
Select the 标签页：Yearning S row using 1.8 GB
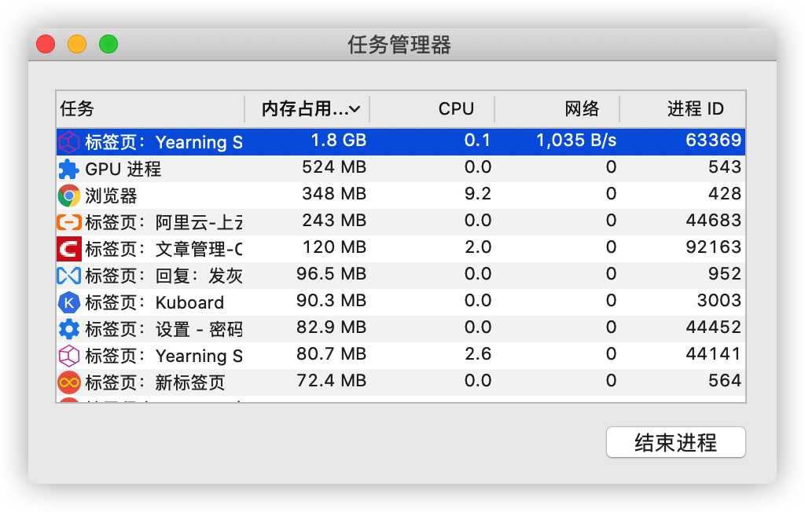pos(400,142)
